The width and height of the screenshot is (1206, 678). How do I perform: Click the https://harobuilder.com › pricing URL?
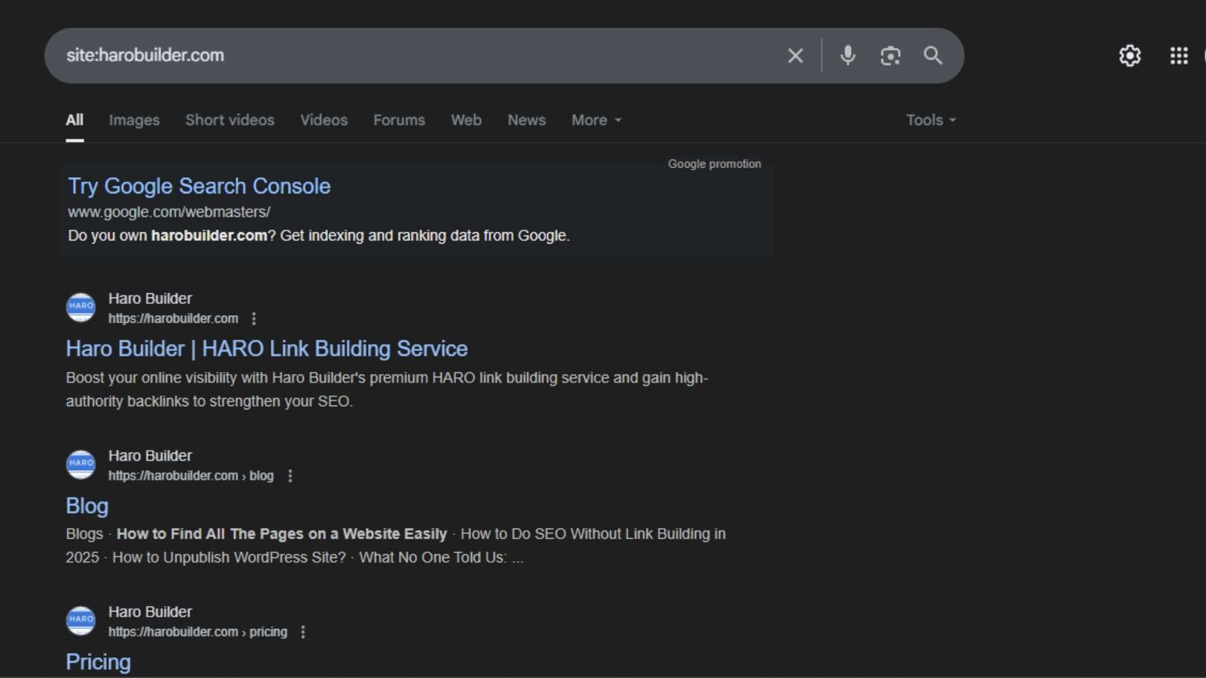pyautogui.click(x=198, y=632)
